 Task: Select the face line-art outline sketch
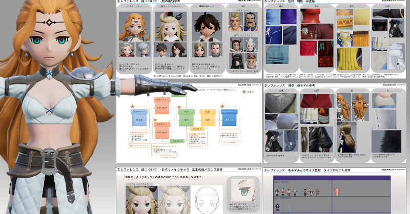click(x=207, y=200)
